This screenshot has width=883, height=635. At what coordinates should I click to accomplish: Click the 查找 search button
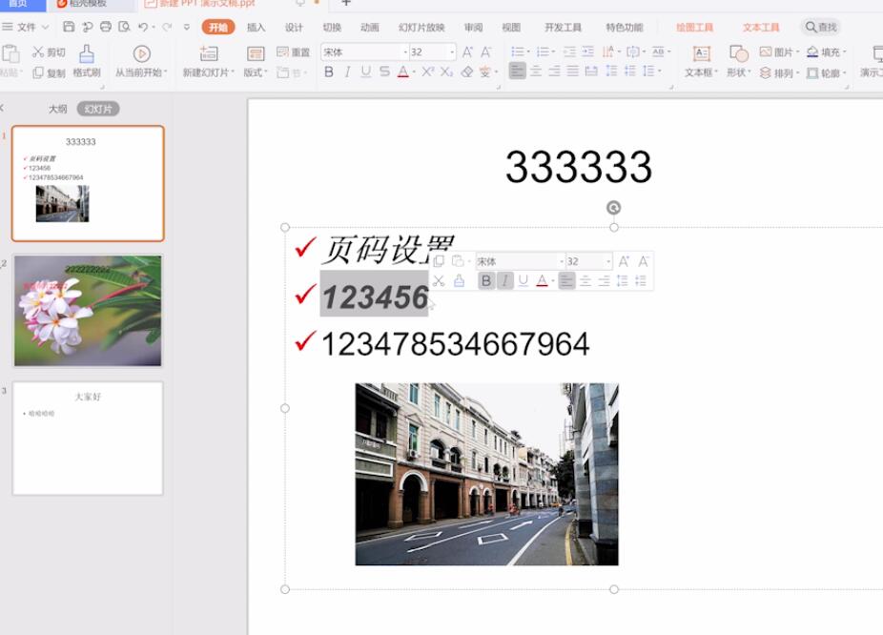pyautogui.click(x=820, y=27)
